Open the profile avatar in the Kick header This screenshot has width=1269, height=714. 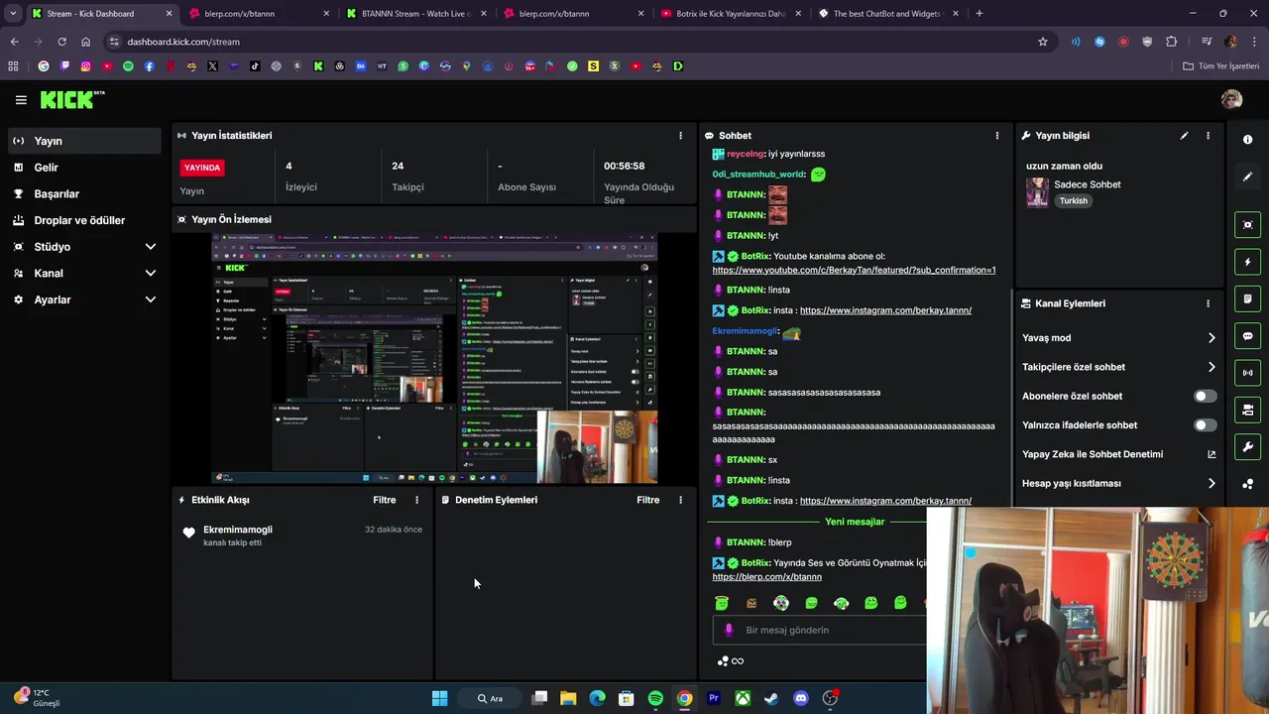click(1231, 99)
